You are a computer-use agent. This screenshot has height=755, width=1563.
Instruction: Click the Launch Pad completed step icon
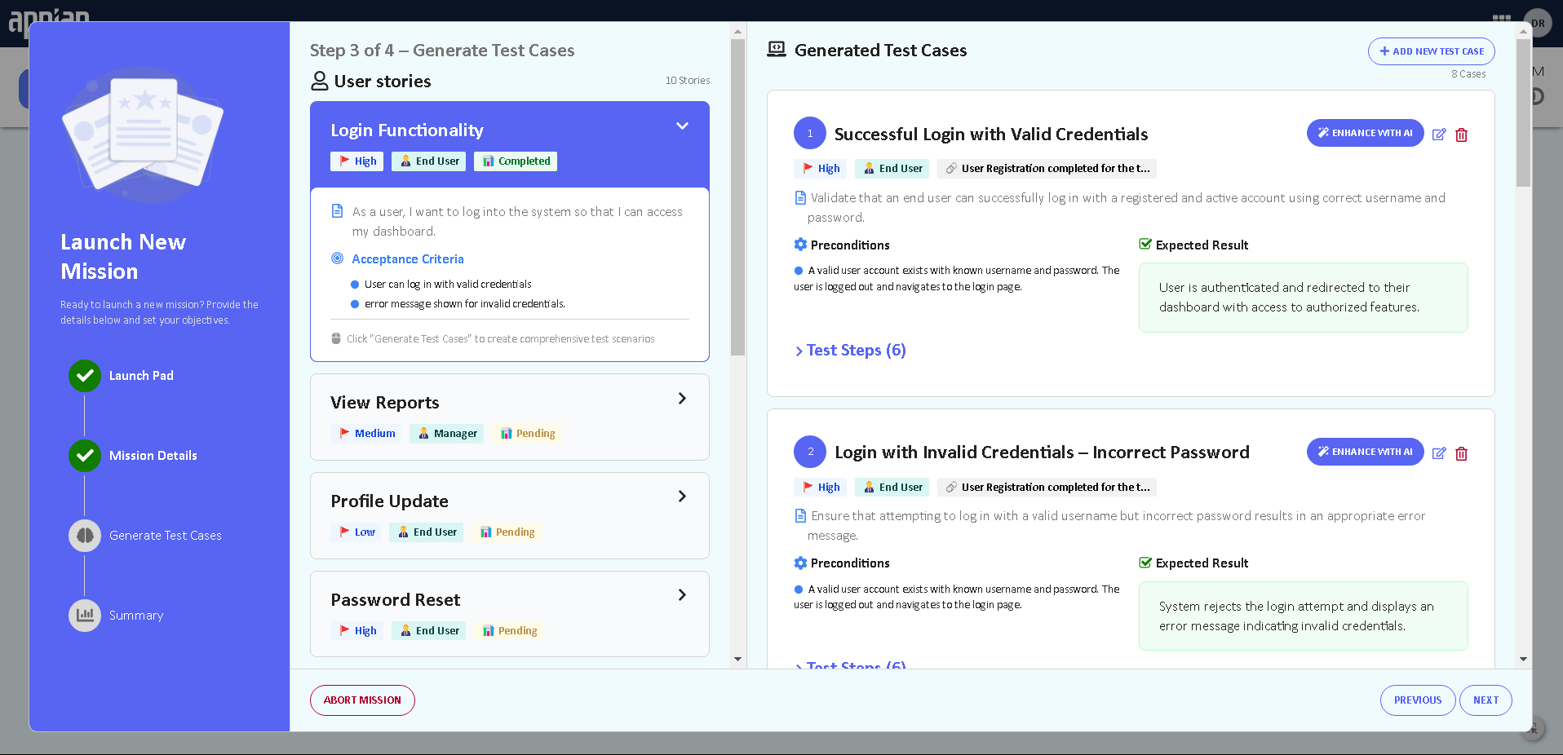[85, 376]
